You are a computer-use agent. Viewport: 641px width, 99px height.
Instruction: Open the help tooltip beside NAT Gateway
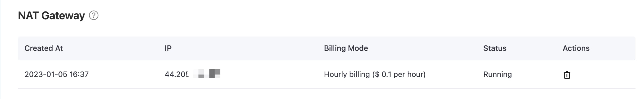tap(94, 16)
